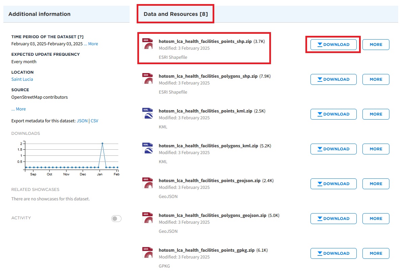Click the [?] help beside Time Period
This screenshot has width=409, height=272.
tap(80, 37)
